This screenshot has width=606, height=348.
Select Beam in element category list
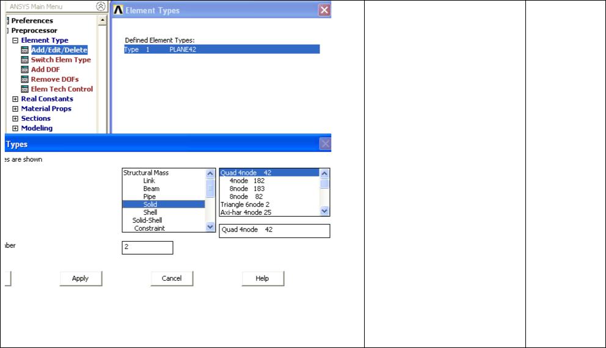[151, 189]
